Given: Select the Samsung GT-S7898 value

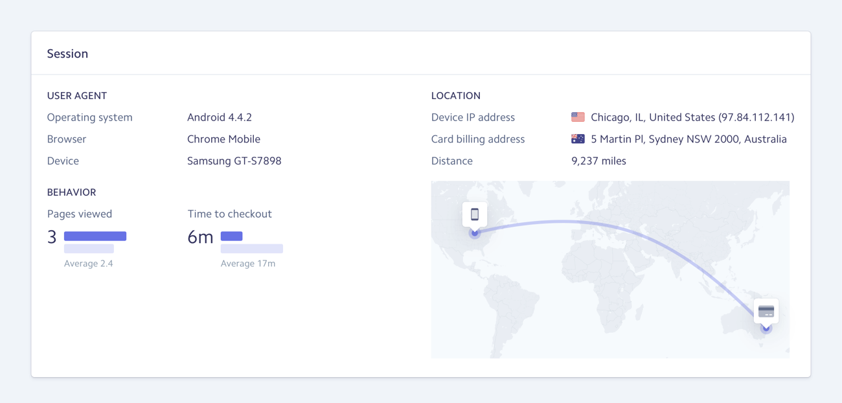Looking at the screenshot, I should pyautogui.click(x=234, y=161).
